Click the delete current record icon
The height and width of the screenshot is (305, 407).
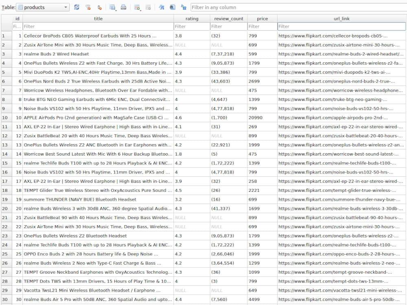click(x=148, y=7)
